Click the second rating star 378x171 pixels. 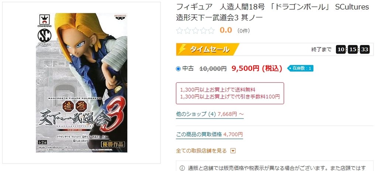(x=188, y=30)
